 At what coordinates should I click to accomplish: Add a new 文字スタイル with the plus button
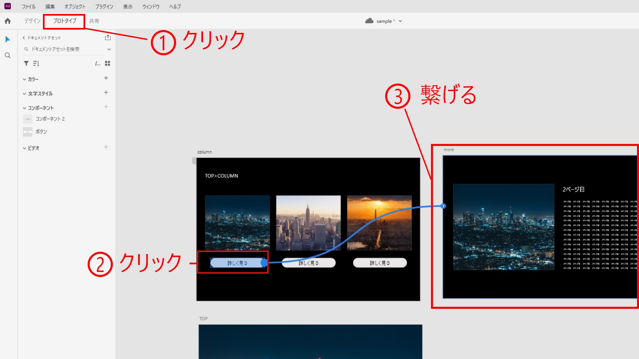(x=106, y=92)
